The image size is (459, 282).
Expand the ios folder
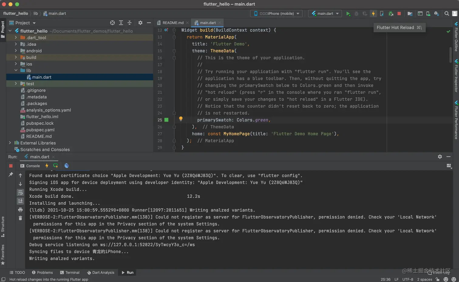click(16, 64)
